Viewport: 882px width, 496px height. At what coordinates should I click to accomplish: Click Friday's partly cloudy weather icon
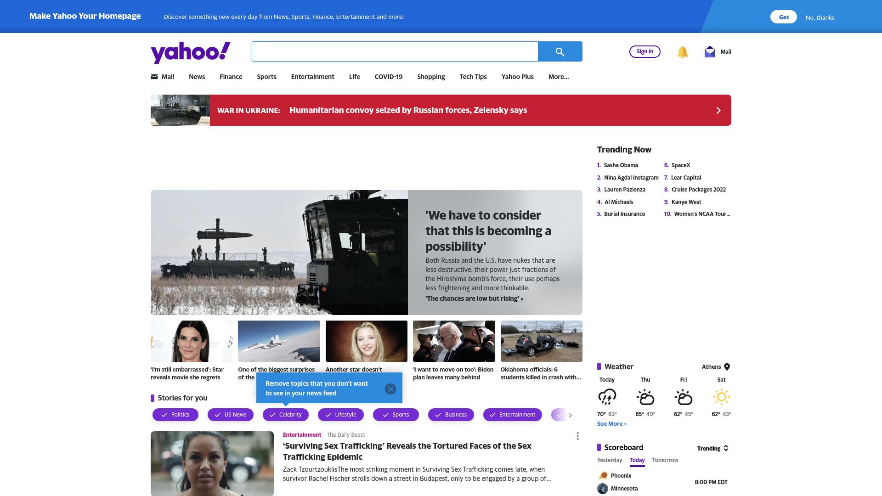(683, 397)
